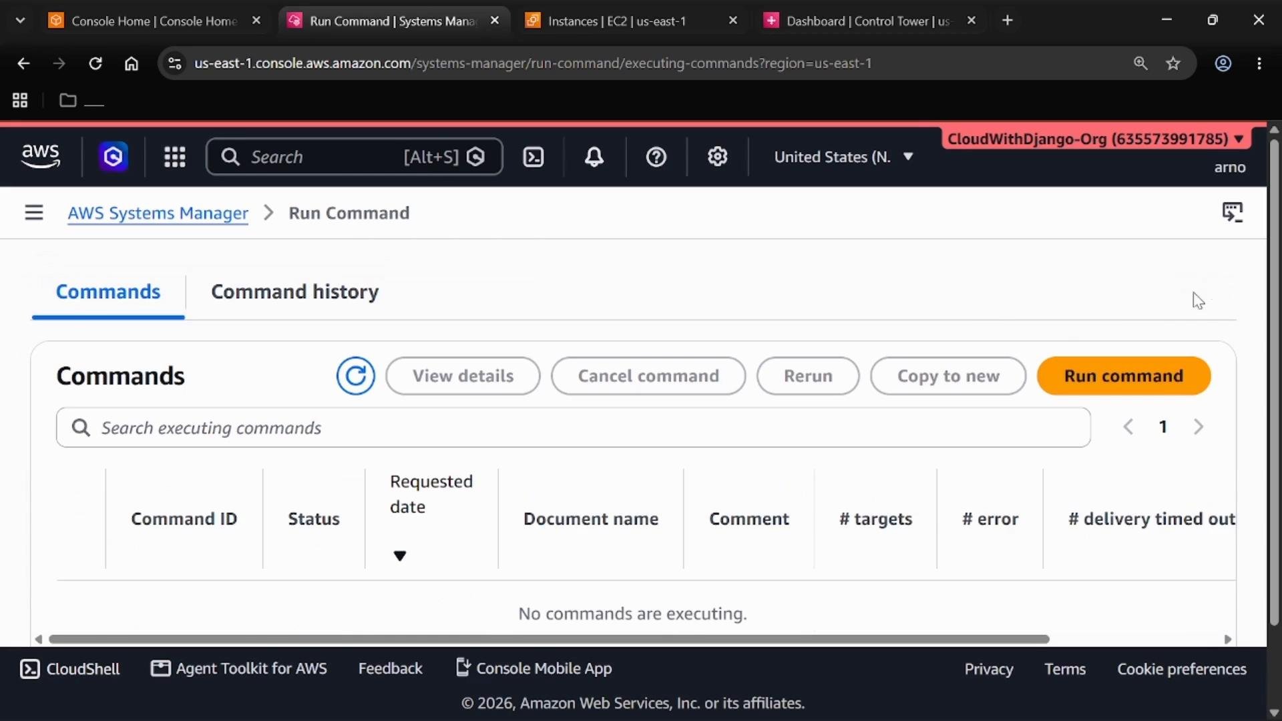Click the Run command button
Screen dimensions: 1282x721
tap(1124, 376)
